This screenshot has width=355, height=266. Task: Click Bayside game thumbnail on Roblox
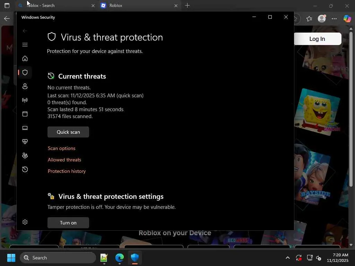pos(313,176)
